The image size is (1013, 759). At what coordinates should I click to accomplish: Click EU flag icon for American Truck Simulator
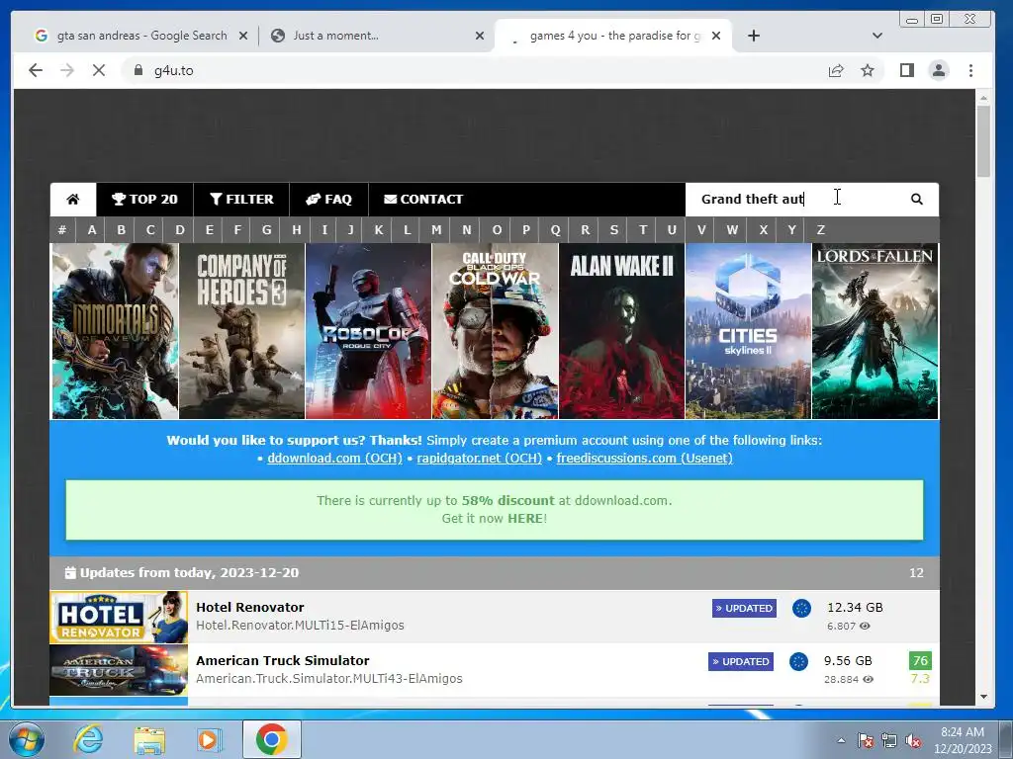coord(798,661)
